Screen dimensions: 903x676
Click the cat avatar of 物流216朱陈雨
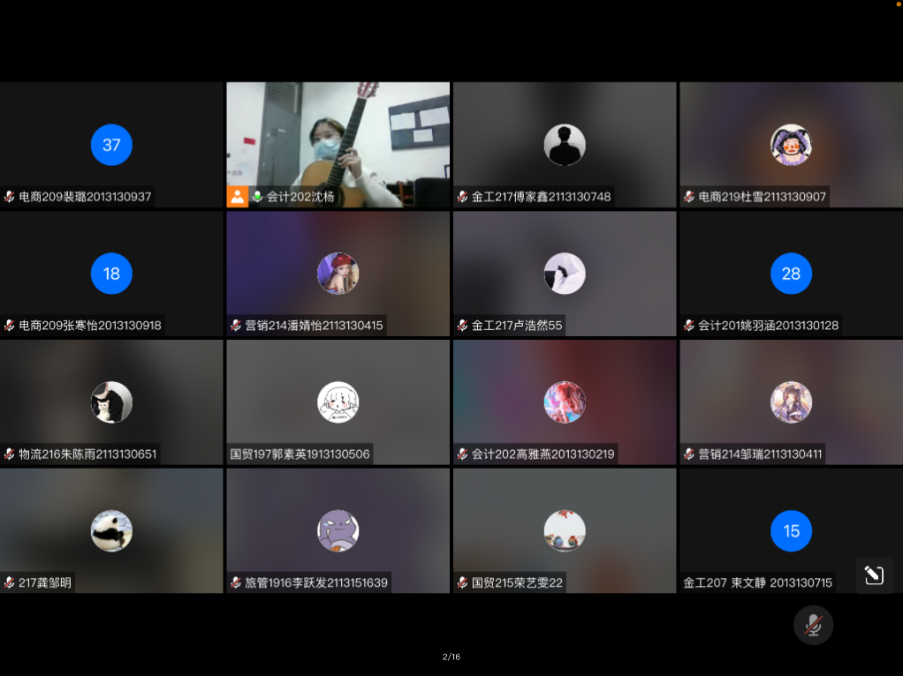pos(111,402)
